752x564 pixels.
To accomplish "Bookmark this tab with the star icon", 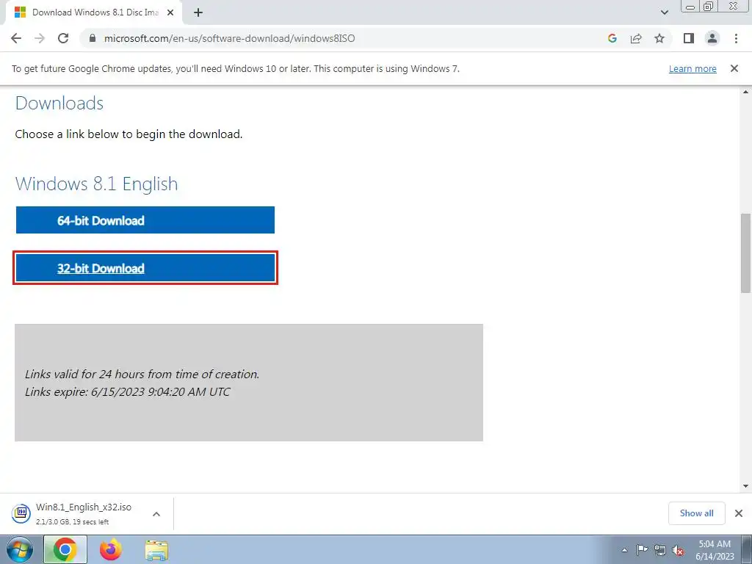I will point(659,38).
